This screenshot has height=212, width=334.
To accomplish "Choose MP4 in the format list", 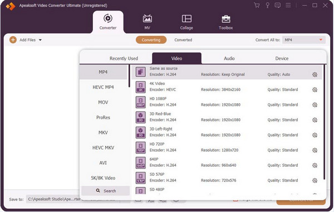I will tap(104, 72).
